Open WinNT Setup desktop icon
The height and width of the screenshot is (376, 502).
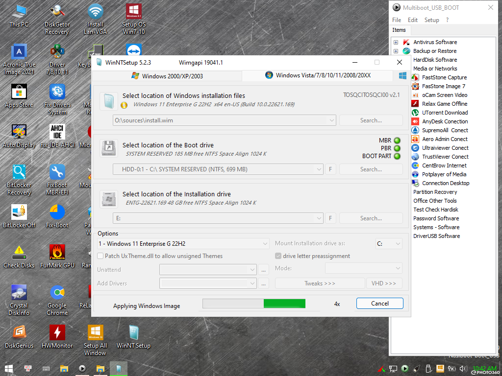pos(133,337)
